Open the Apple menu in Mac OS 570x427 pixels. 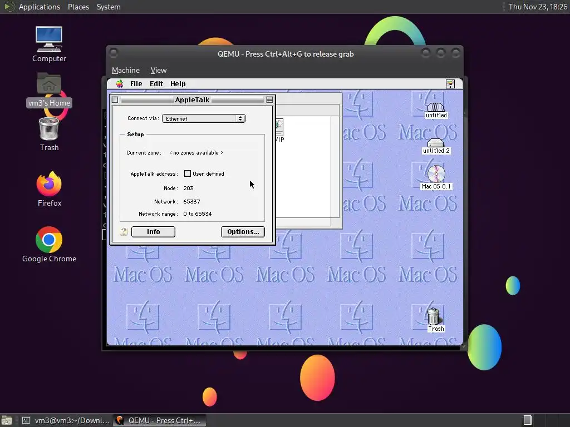(120, 84)
